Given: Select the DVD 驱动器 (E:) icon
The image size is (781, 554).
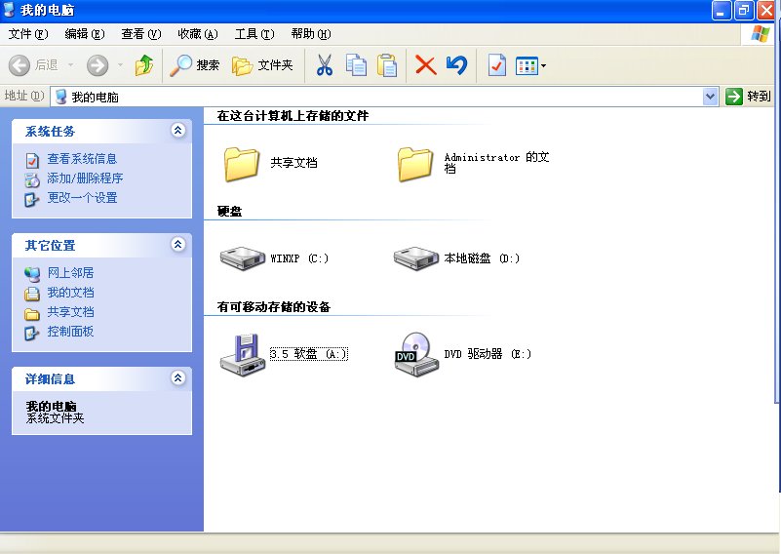Looking at the screenshot, I should coord(416,354).
